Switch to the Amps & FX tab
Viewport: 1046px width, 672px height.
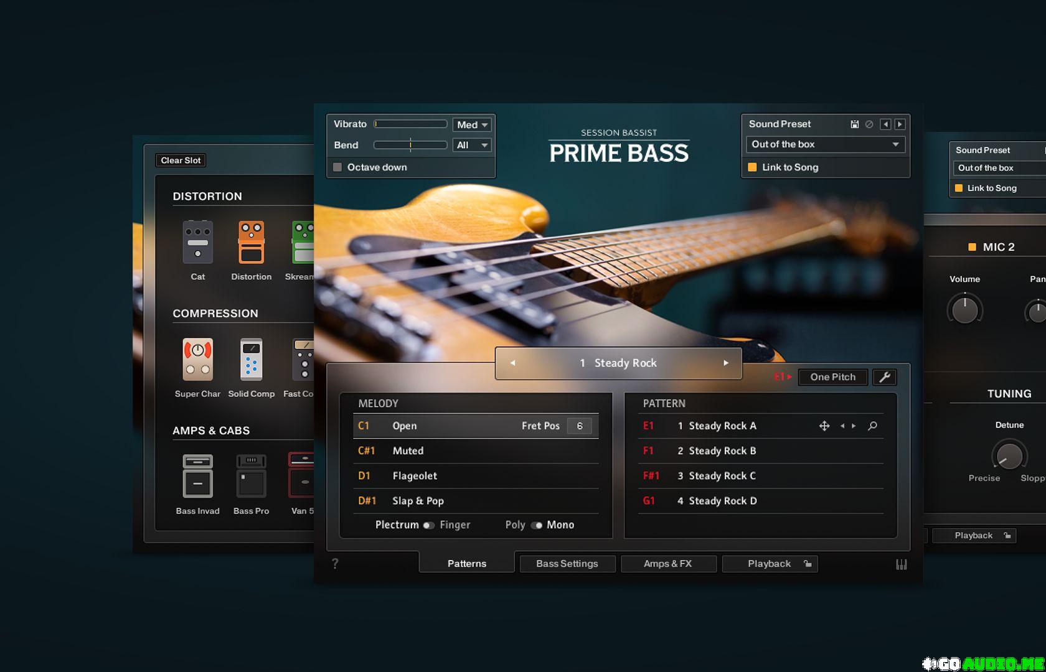tap(668, 564)
